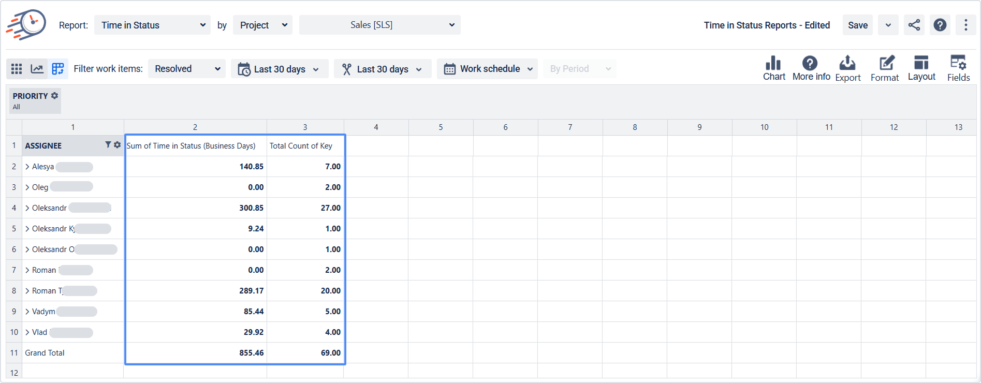Open the PRIORITY filter gear settings
The height and width of the screenshot is (383, 981).
54,96
